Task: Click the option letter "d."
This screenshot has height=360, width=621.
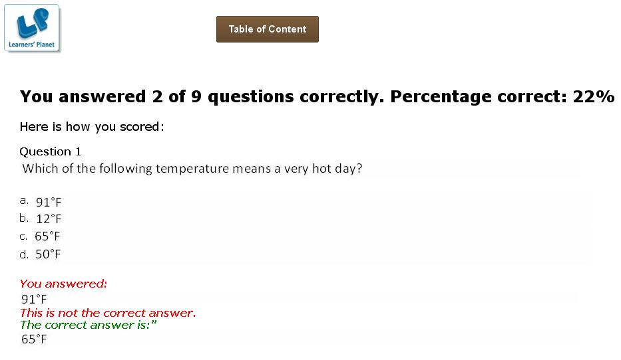Action: (x=24, y=254)
